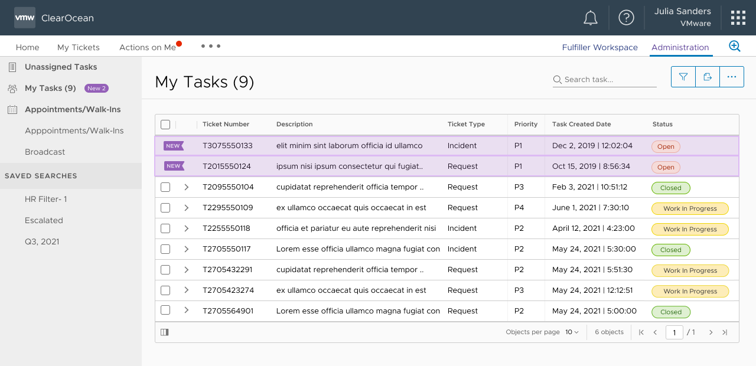Open the Actions on Me tab
The height and width of the screenshot is (366, 756).
[148, 47]
